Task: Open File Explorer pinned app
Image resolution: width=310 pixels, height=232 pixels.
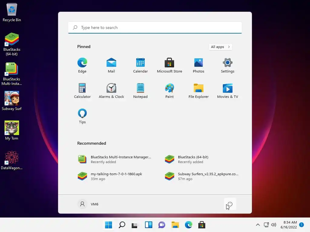Action: point(199,91)
